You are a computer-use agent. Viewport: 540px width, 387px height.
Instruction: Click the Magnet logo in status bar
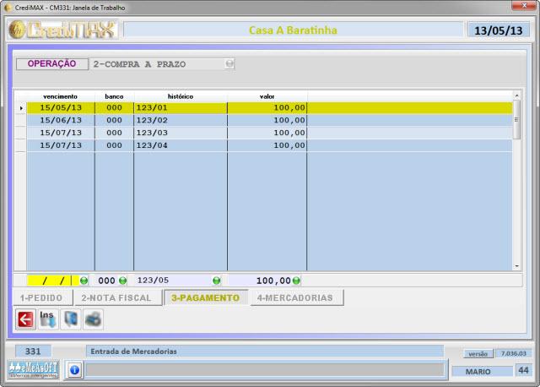[33, 369]
